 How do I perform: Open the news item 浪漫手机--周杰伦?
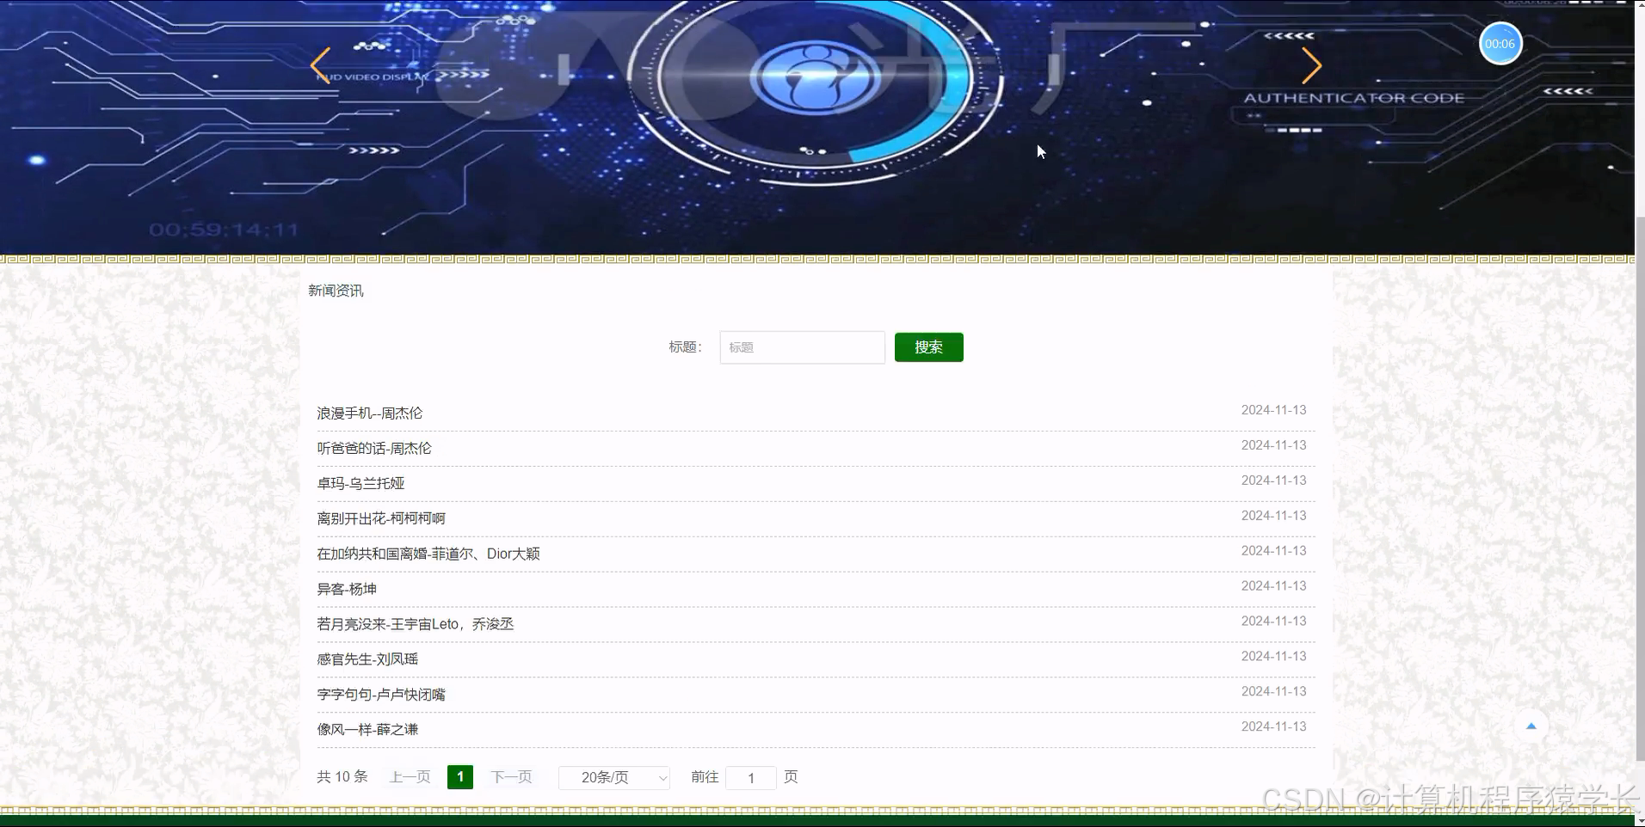[369, 413]
